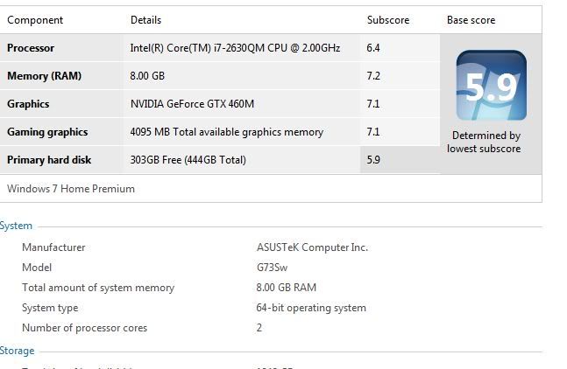Click the Memory (RAM) component label
567x369 pixels.
[44, 76]
